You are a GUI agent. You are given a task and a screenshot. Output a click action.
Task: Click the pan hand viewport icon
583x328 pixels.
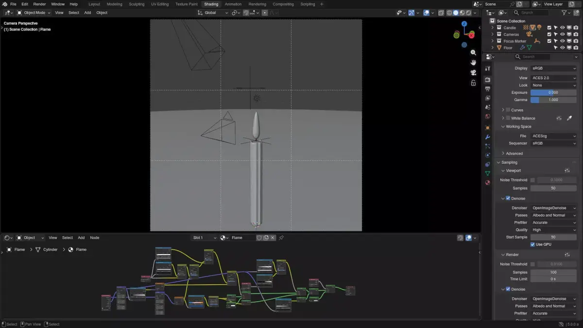473,63
